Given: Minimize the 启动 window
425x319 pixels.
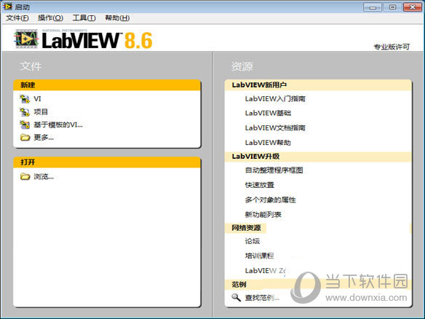Looking at the screenshot, I should pyautogui.click(x=373, y=7).
